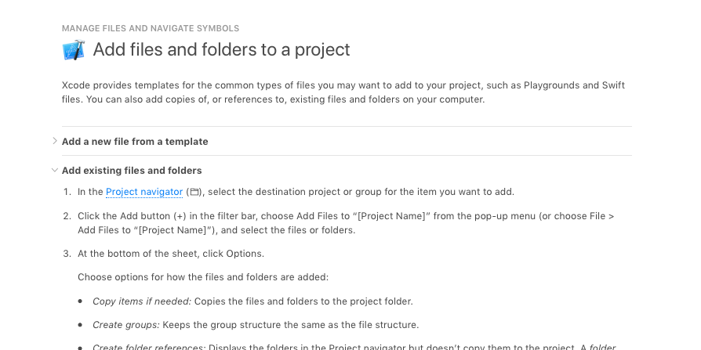Click the Add a new file from a template heading
The image size is (701, 350).
(135, 142)
